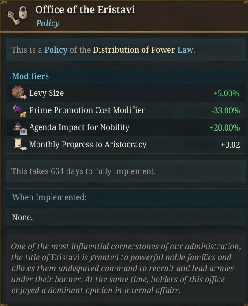248x306 pixels.
Task: Click the Office of the Eristavi title
Action: point(85,10)
